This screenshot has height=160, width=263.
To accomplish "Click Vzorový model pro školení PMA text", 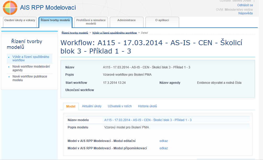I will tap(126, 127).
